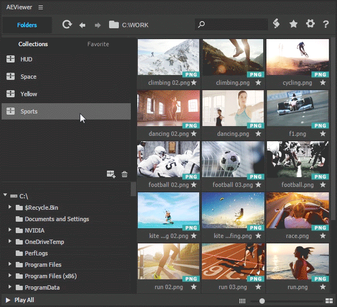Open the help question mark

pos(326,24)
